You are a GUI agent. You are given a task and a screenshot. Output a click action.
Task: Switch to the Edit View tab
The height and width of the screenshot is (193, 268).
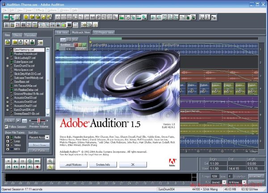(62, 32)
